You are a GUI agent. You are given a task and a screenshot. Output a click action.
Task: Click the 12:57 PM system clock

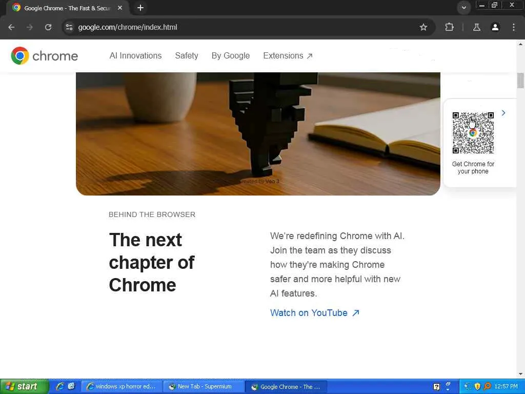506,386
